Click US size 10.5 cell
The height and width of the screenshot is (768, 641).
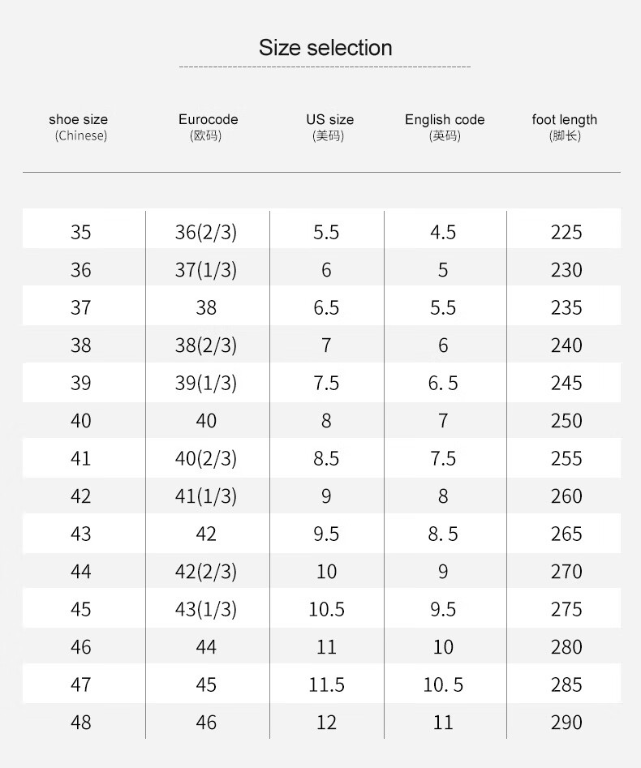326,609
